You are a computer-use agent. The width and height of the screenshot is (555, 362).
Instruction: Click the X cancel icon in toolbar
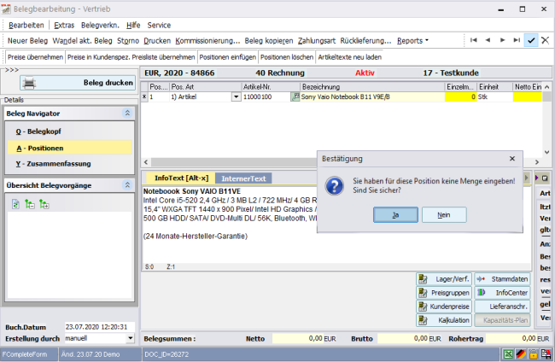(x=546, y=40)
